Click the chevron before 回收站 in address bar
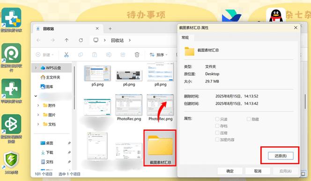 [105, 40]
